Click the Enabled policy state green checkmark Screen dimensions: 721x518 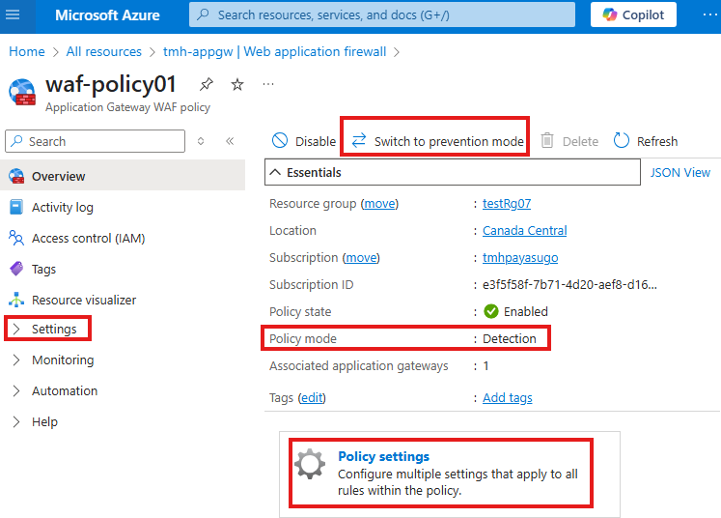click(491, 312)
